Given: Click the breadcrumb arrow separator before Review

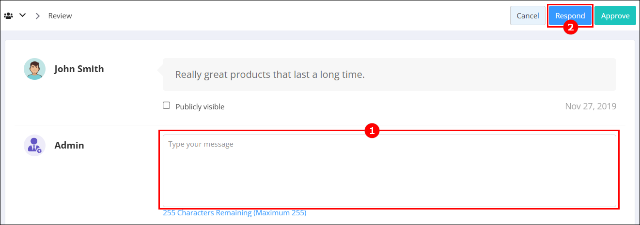Looking at the screenshot, I should coord(38,16).
